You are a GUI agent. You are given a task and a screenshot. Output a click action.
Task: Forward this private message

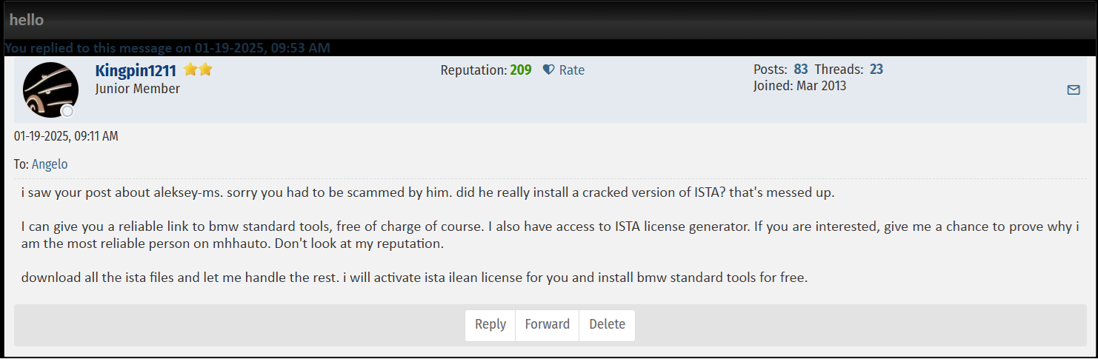[548, 324]
